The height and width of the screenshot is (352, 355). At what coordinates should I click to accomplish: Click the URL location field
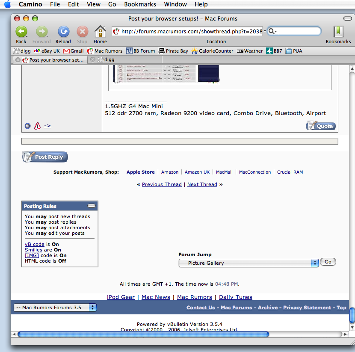click(x=187, y=31)
